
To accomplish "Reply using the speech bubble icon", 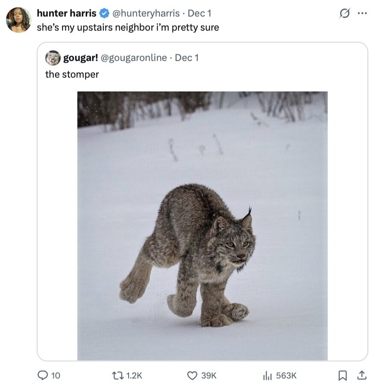I will pyautogui.click(x=43, y=375).
